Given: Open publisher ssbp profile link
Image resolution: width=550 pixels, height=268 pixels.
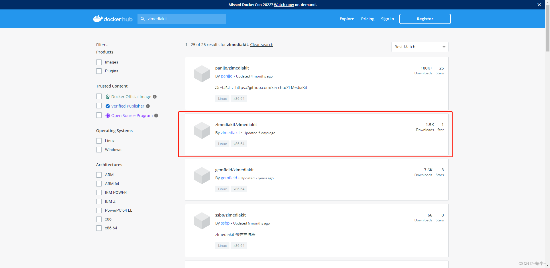Looking at the screenshot, I should click(x=225, y=223).
